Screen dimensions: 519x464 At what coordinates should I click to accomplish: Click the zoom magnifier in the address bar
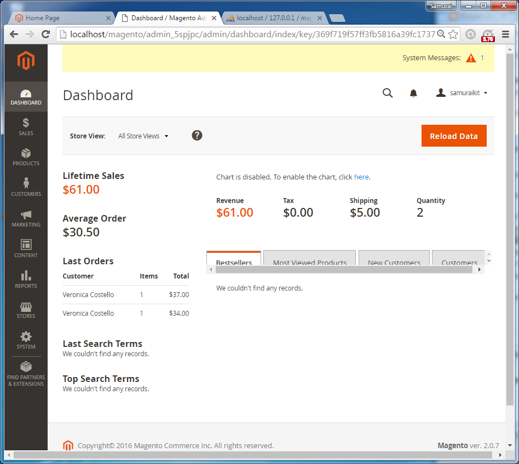pyautogui.click(x=441, y=34)
